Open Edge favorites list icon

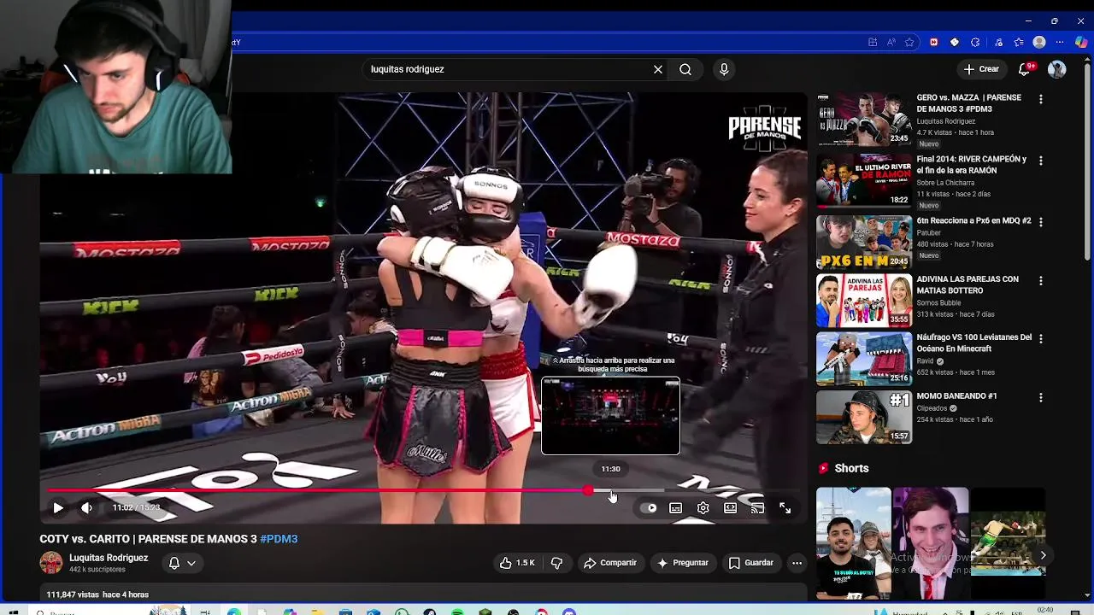click(1019, 42)
